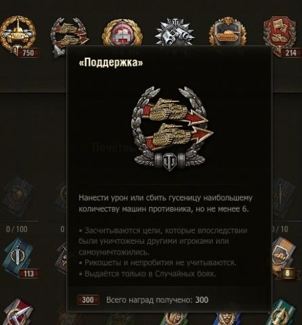Viewport: 302px width, 325px height.
Task: Click the gold wreath medal with red-white shield
Action: [122, 32]
